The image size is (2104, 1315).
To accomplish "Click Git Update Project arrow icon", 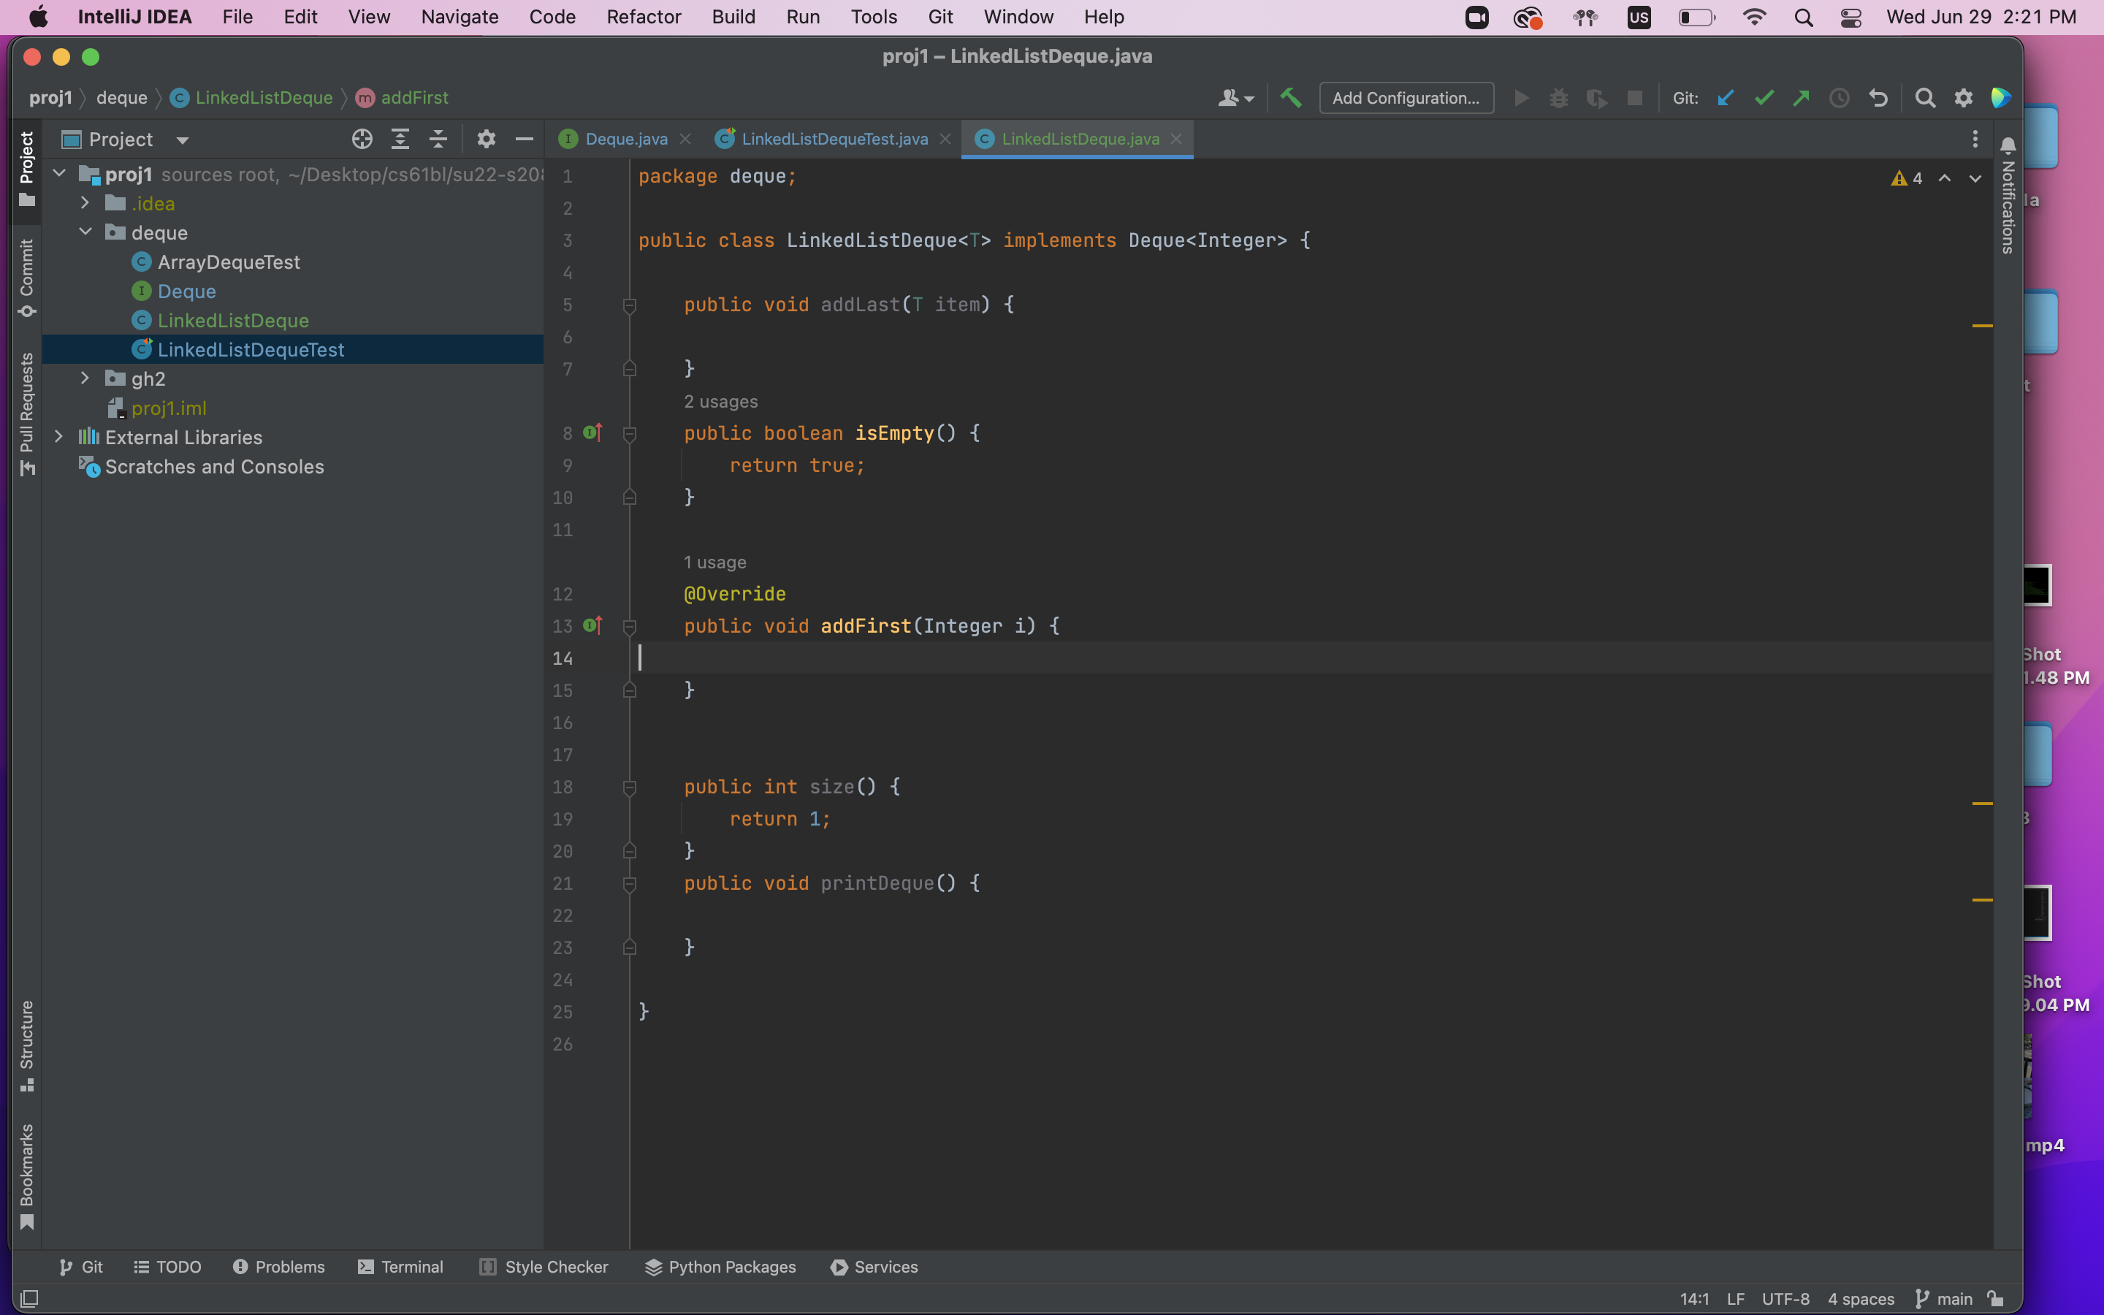I will pyautogui.click(x=1726, y=99).
